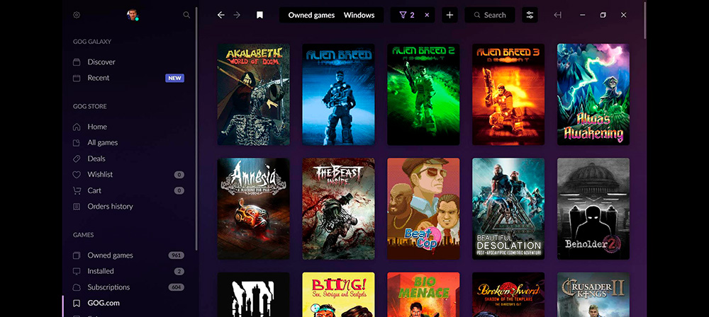Open Amnesia game cover
709x317 pixels.
click(x=254, y=209)
